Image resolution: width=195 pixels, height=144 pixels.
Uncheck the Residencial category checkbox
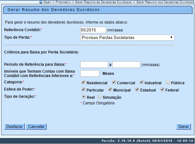[83, 82]
